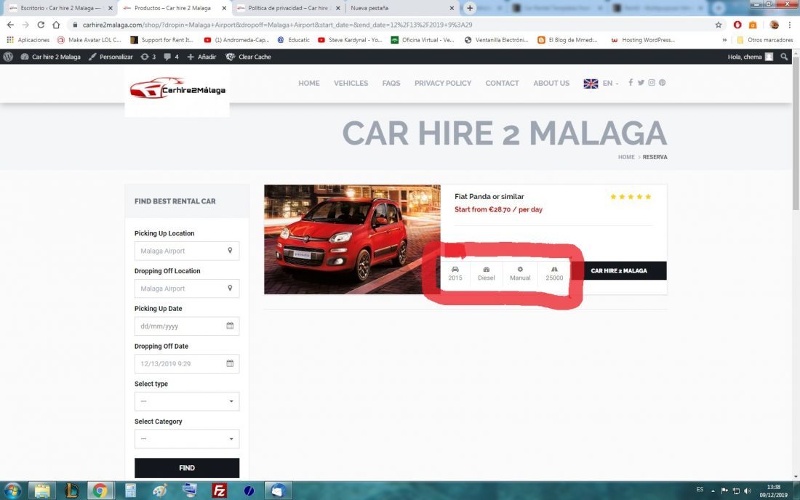Bookmark this page with the star icon
This screenshot has height=500, width=800.
click(x=719, y=25)
